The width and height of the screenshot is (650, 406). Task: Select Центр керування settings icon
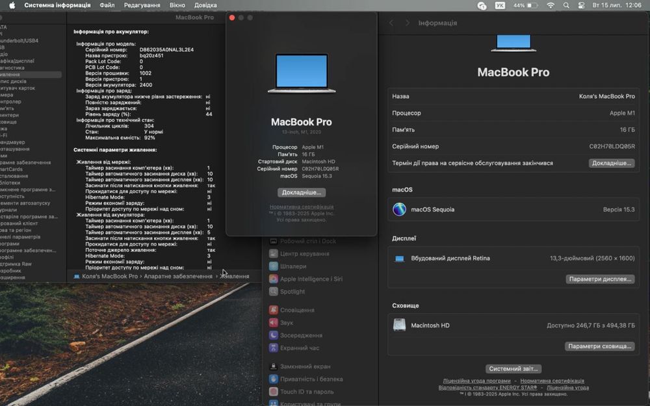tap(273, 253)
